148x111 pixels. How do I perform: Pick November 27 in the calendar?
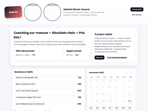pos(111,109)
